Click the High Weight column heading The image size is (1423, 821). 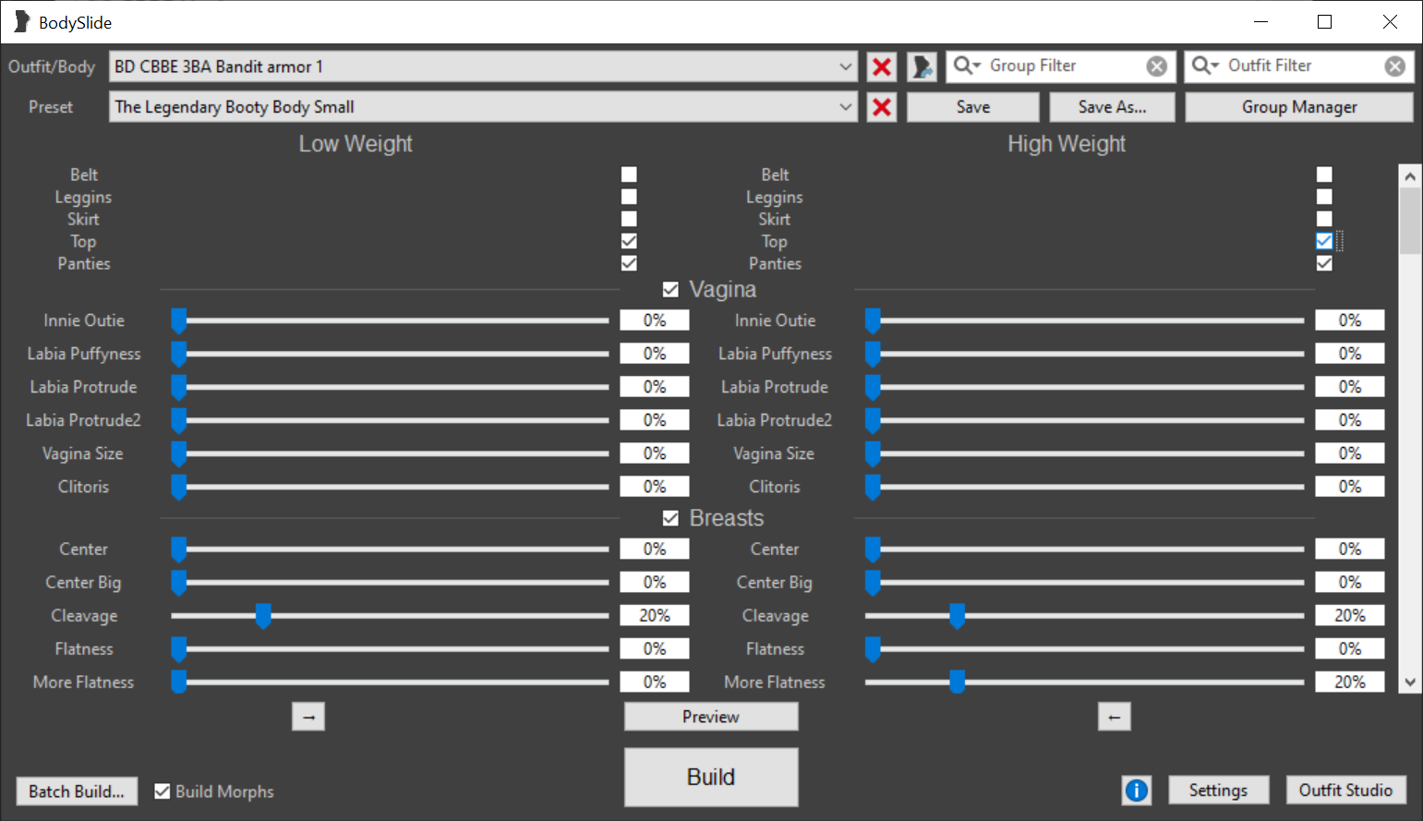coord(1067,144)
